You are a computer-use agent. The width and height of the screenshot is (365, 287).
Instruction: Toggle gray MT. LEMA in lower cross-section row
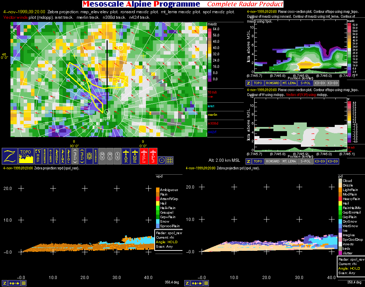click(x=289, y=161)
